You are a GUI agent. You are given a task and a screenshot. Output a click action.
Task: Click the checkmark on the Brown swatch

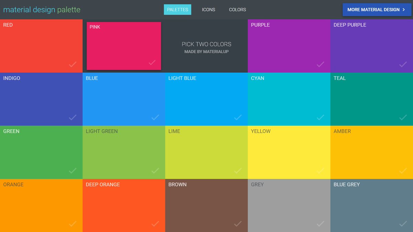pos(238,224)
